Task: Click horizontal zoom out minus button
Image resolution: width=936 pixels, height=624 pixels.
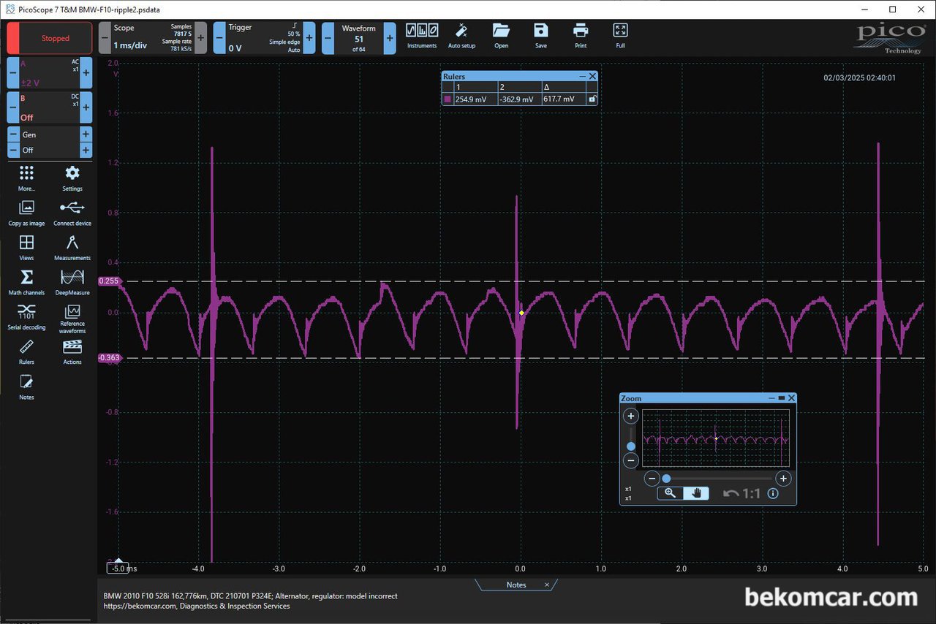Action: coord(652,479)
